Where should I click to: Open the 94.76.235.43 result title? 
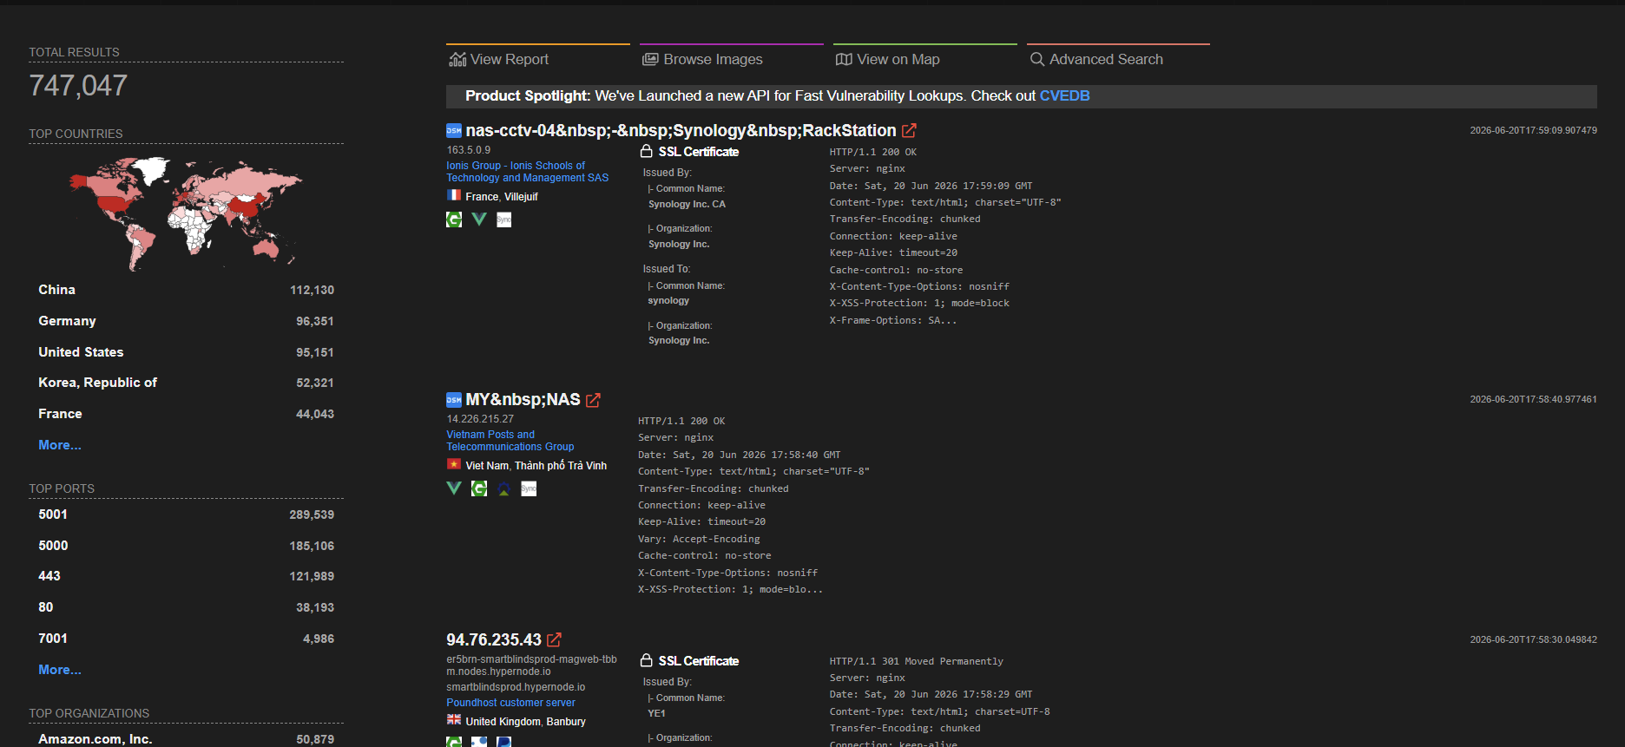coord(494,640)
